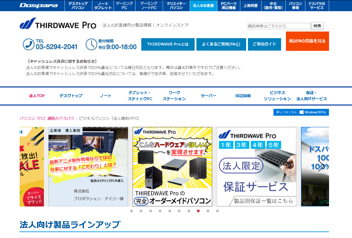
Task: Jump to fifth carousel slide dot
Action: tap(170, 211)
